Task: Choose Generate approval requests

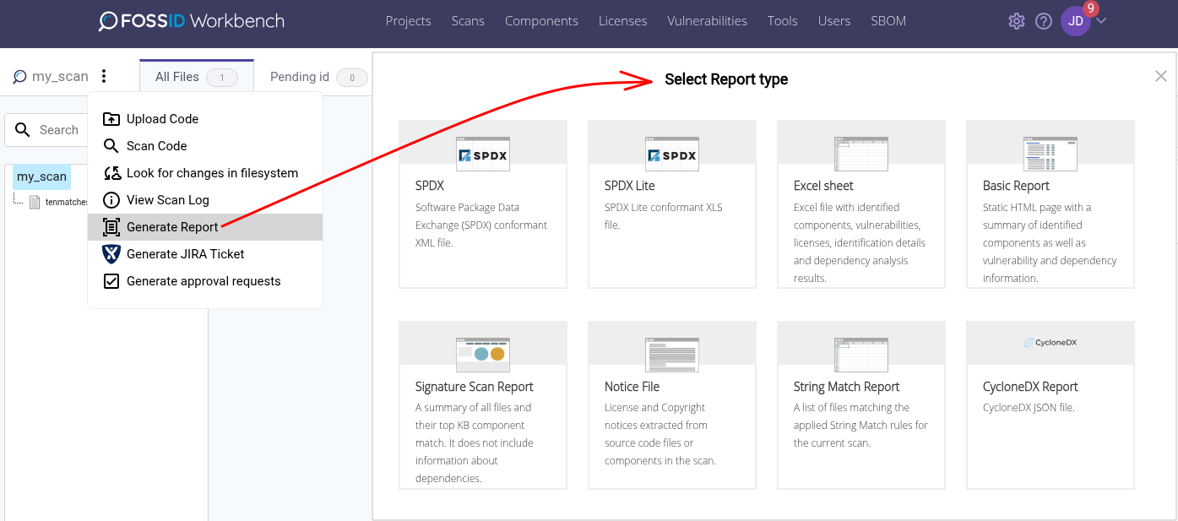Action: click(205, 281)
